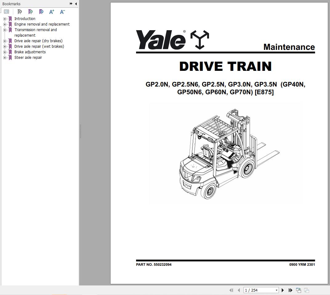Expand Drive axle repair (dry brakes) node
330x295 pixels.
point(5,41)
